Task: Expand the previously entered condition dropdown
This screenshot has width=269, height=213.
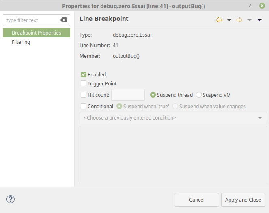Action: (x=260, y=118)
